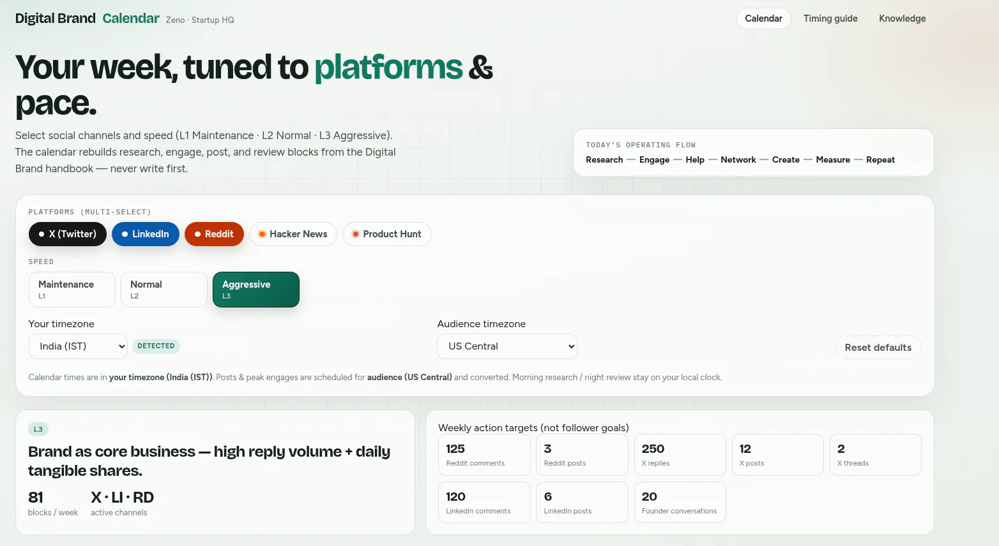Select the Maintenance L1 speed
The height and width of the screenshot is (546, 999).
tap(72, 290)
